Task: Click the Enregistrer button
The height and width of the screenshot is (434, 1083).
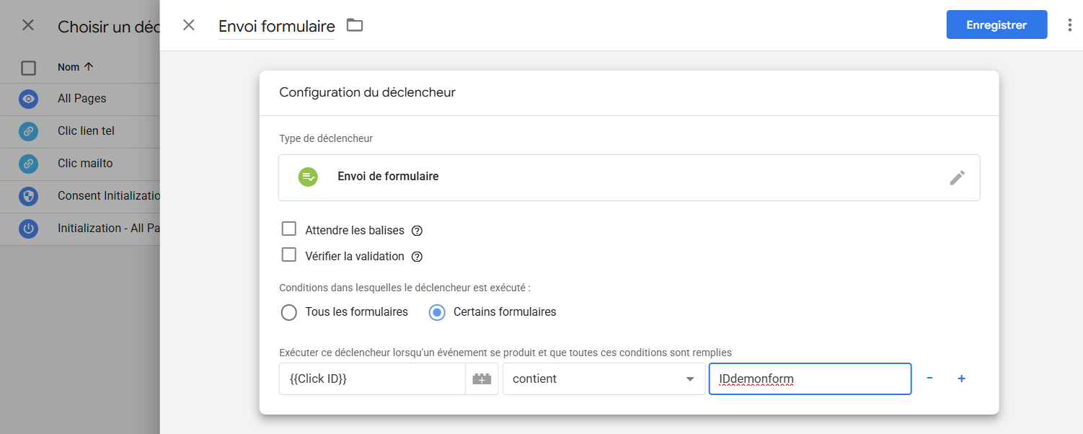Action: 996,25
